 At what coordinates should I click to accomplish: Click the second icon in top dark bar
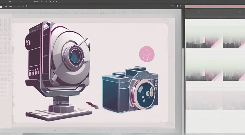click(22, 2)
